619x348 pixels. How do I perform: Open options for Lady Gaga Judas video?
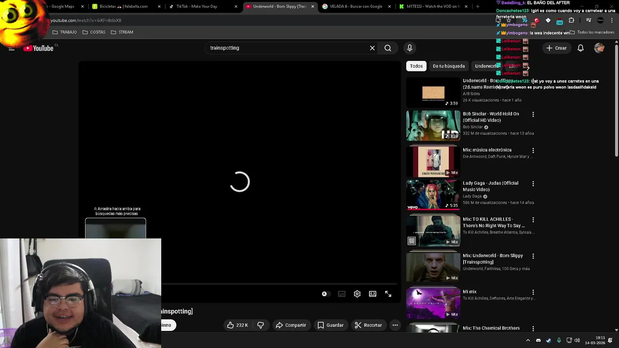(x=533, y=184)
